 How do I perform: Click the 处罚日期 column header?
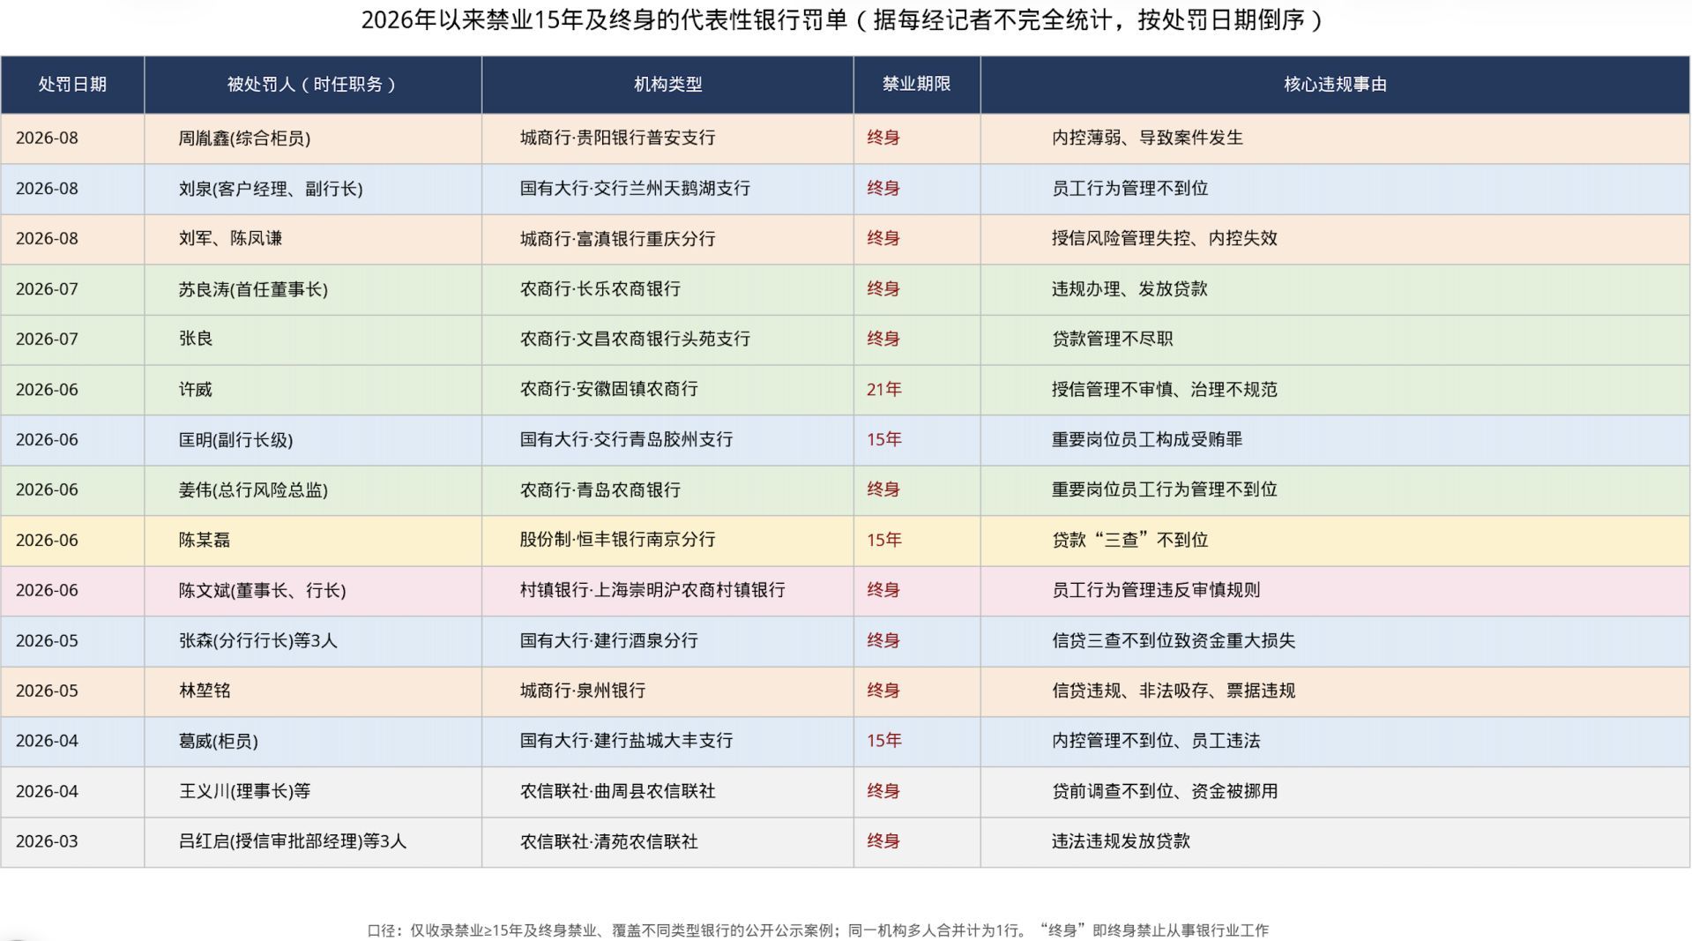72,85
